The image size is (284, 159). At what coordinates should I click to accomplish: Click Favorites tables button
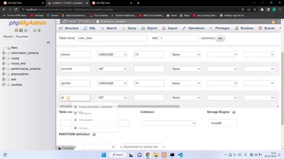(22, 37)
